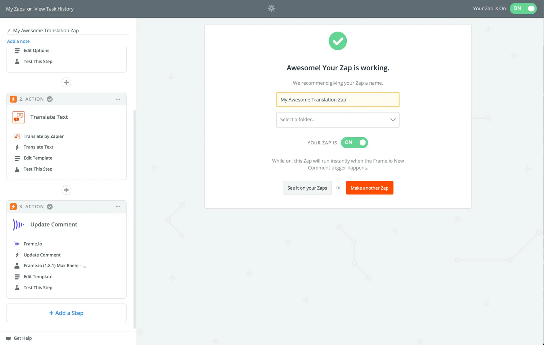
Task: Select Update Comment action row in step 3
Action: coord(42,255)
